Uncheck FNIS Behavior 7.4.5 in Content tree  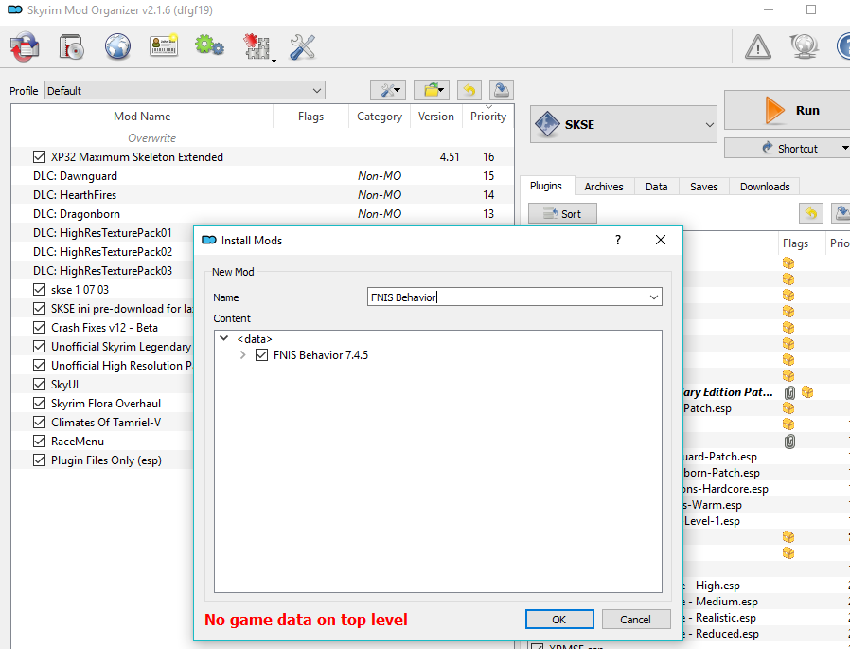tap(262, 355)
